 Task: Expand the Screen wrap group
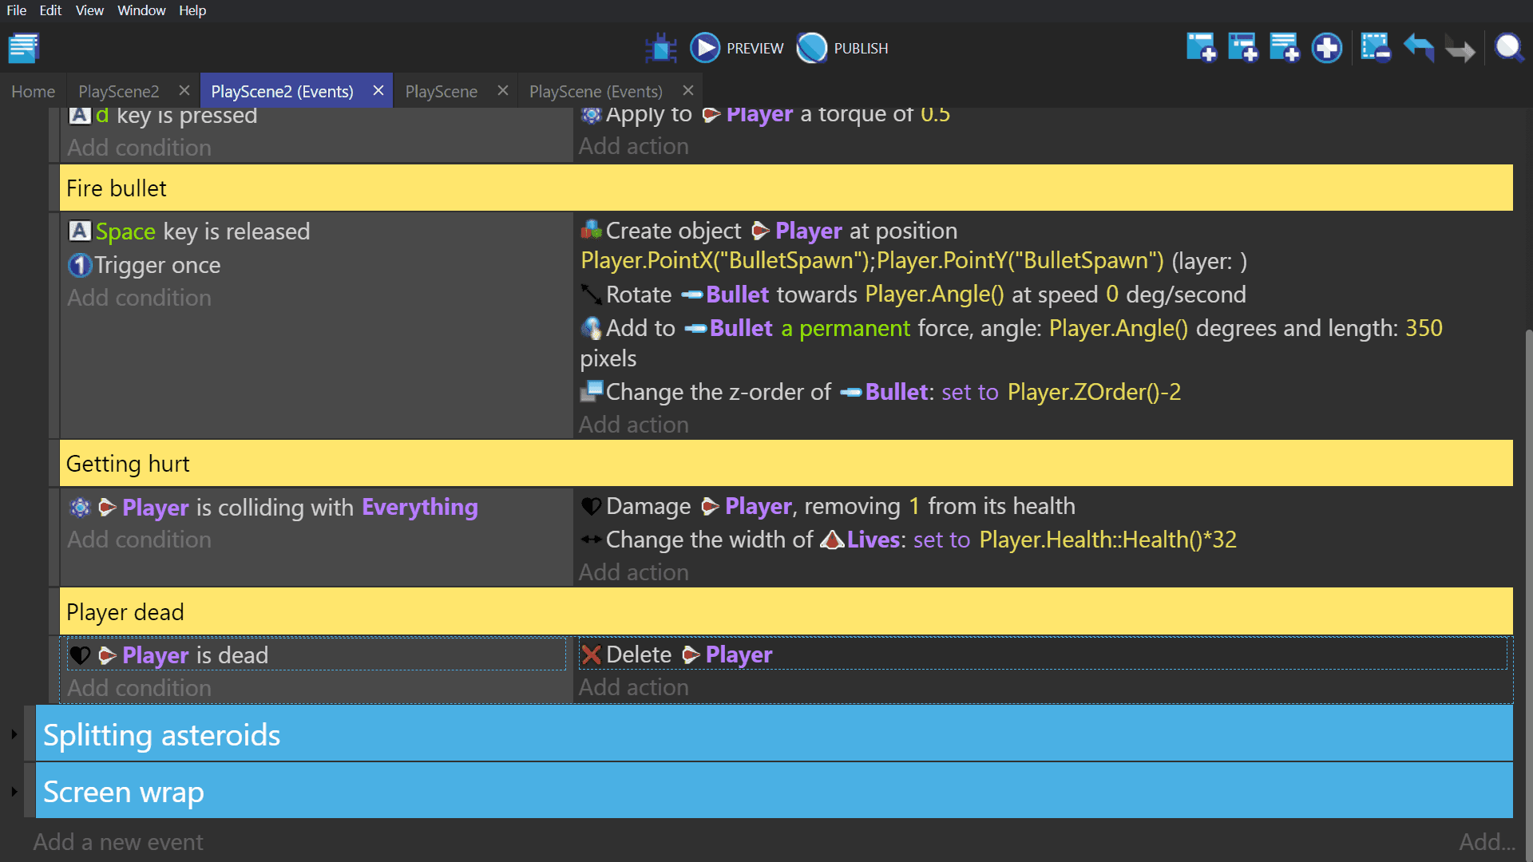pyautogui.click(x=14, y=792)
